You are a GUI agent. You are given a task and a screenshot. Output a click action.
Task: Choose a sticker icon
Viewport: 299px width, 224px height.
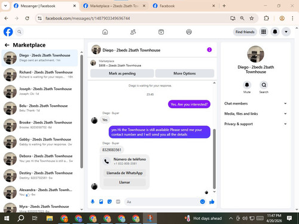coord(109,202)
